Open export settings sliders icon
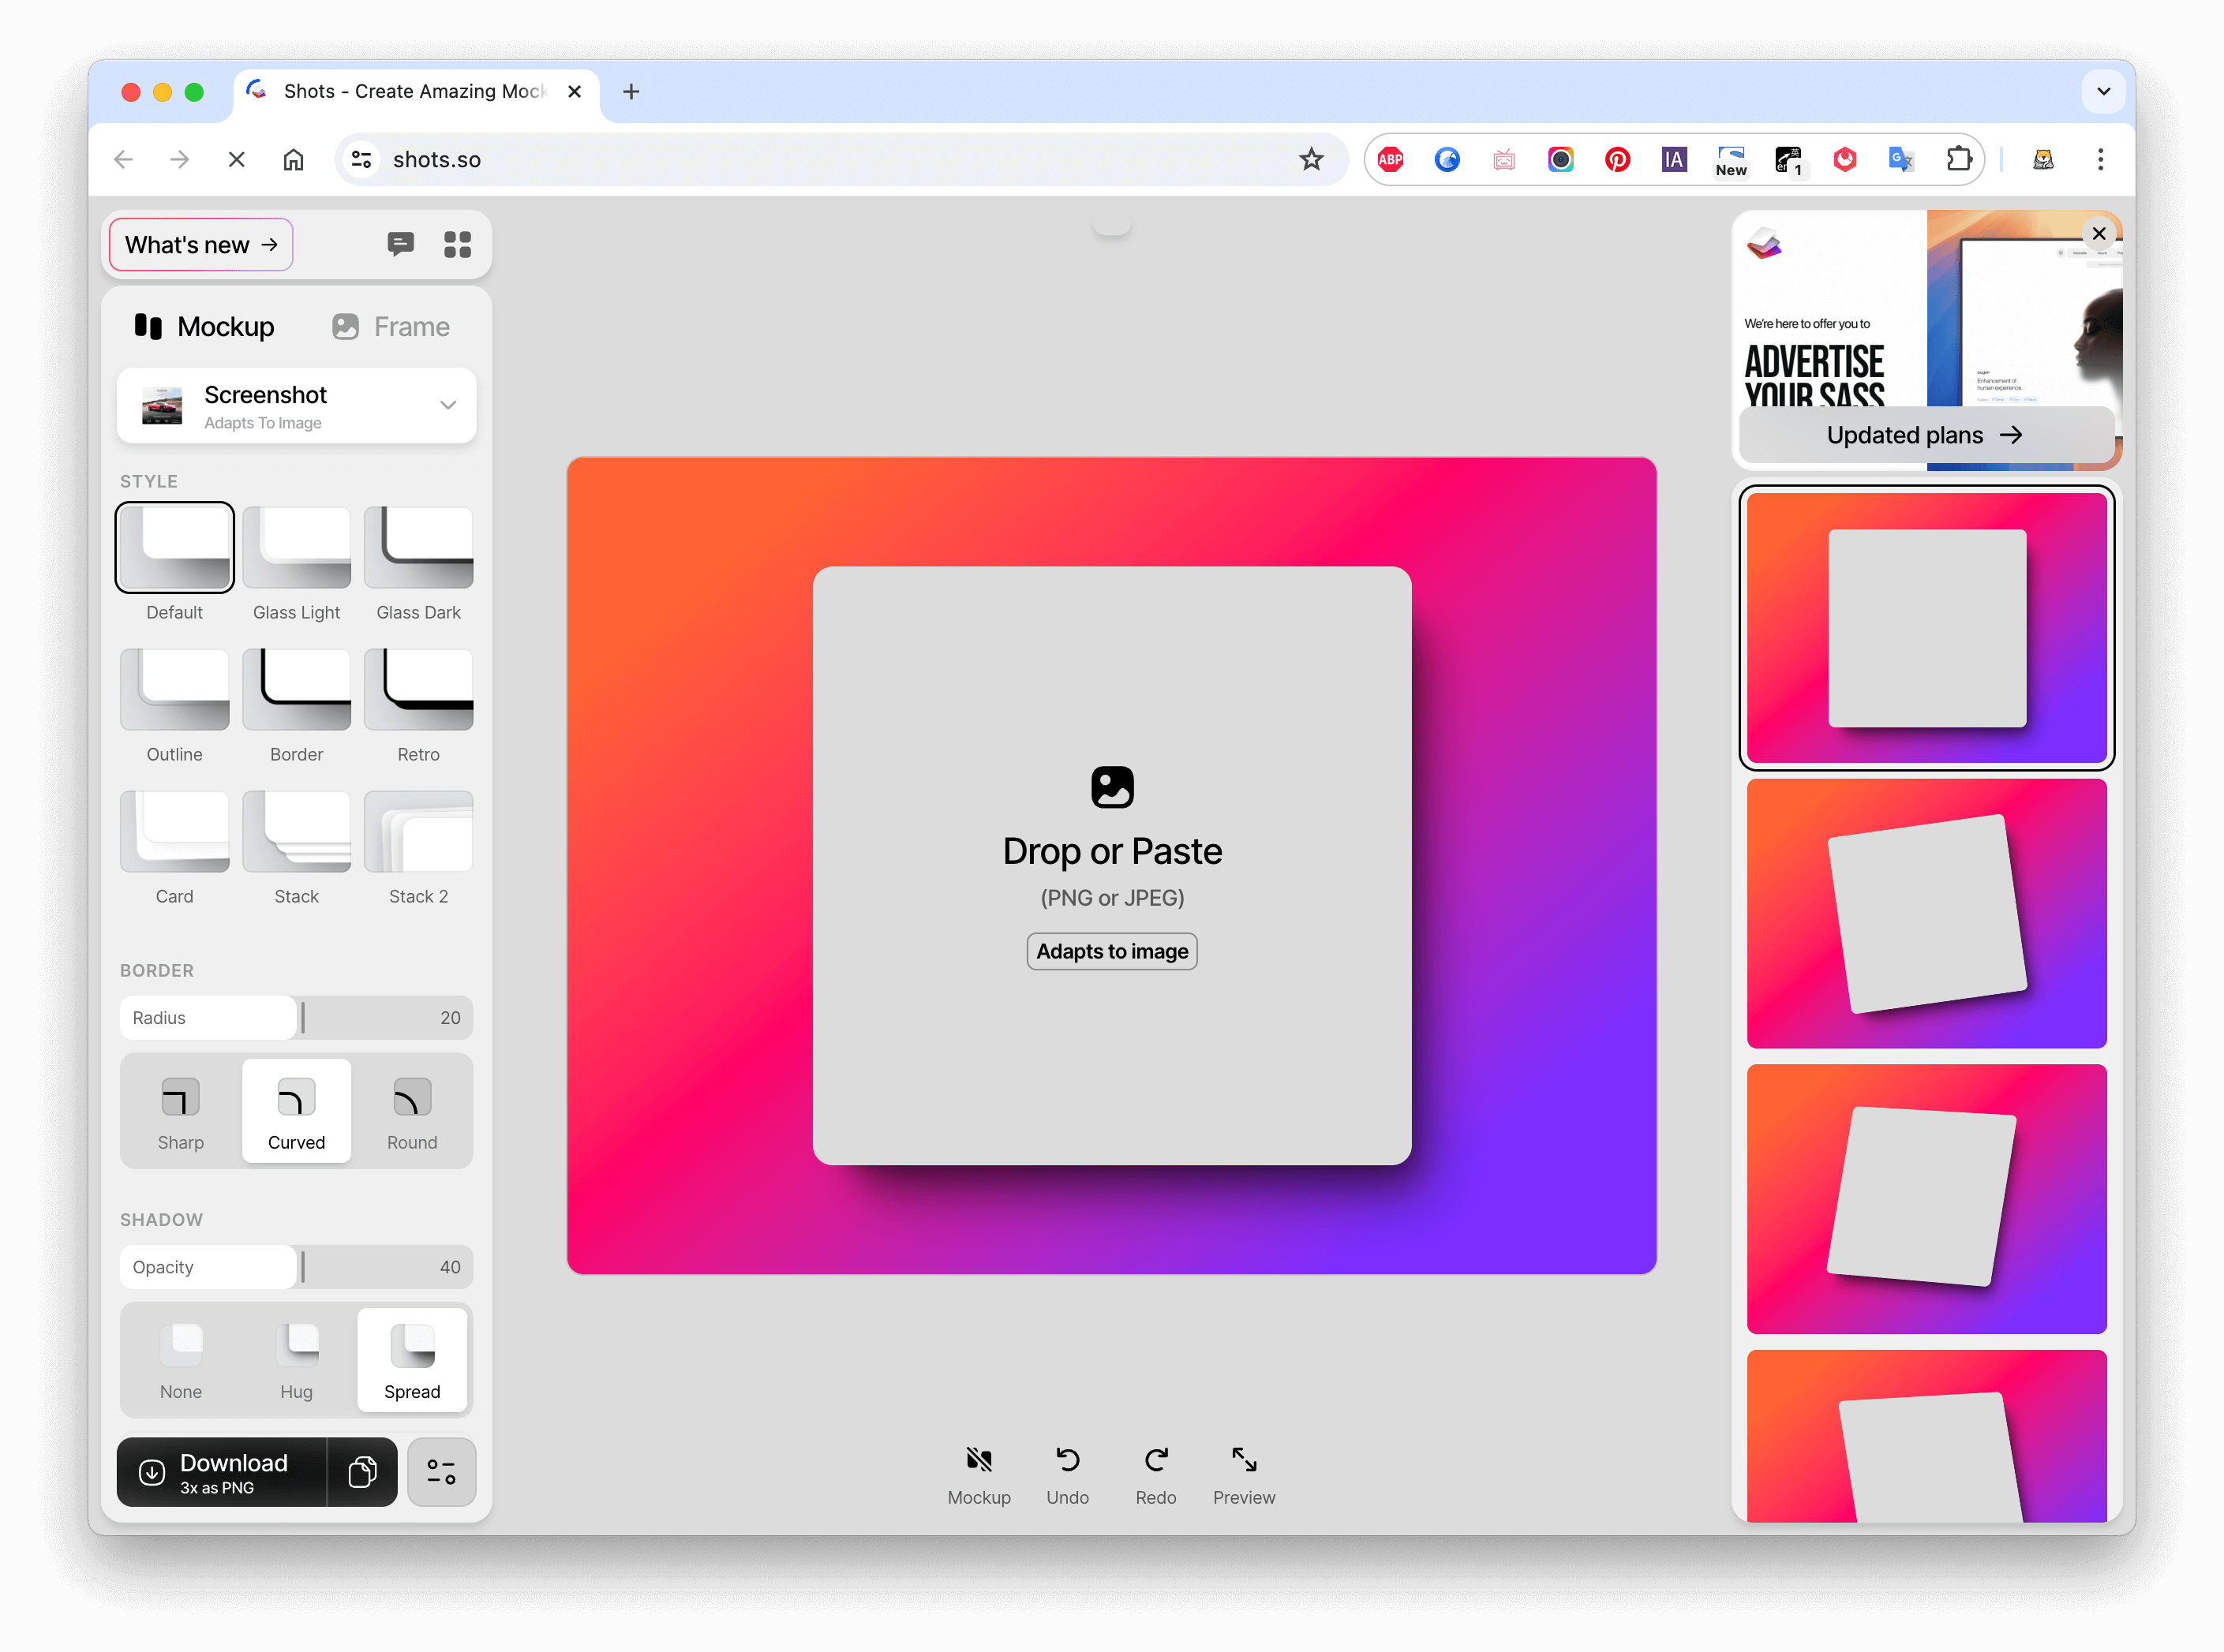 click(x=441, y=1473)
